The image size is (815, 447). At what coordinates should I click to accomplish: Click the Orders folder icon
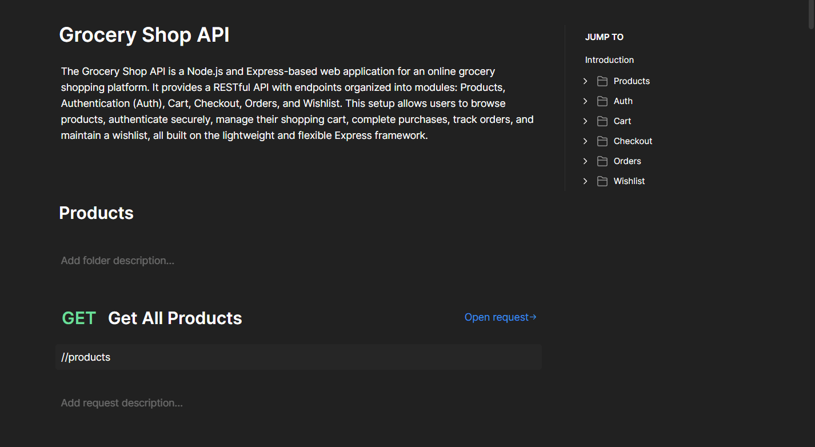point(602,161)
